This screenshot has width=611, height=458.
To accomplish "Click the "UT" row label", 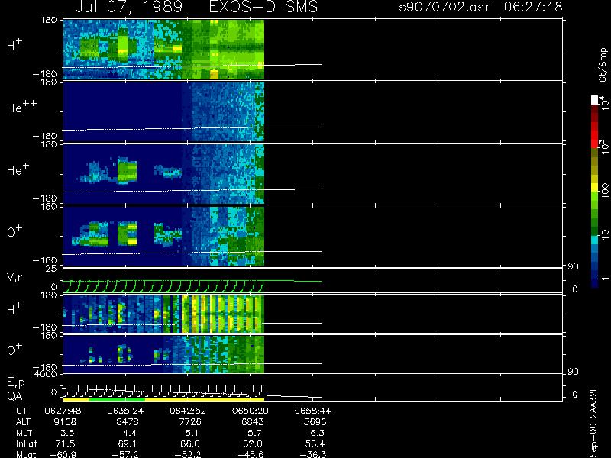I will tap(22, 411).
